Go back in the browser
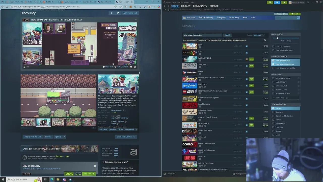This screenshot has height=182, width=323. pos(2,7)
